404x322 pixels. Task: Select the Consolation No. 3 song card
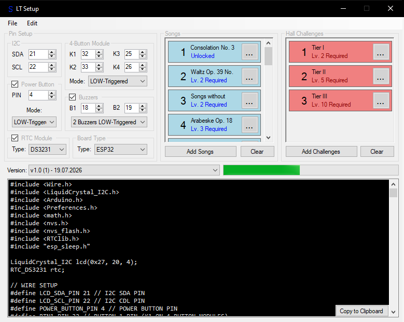pyautogui.click(x=214, y=52)
